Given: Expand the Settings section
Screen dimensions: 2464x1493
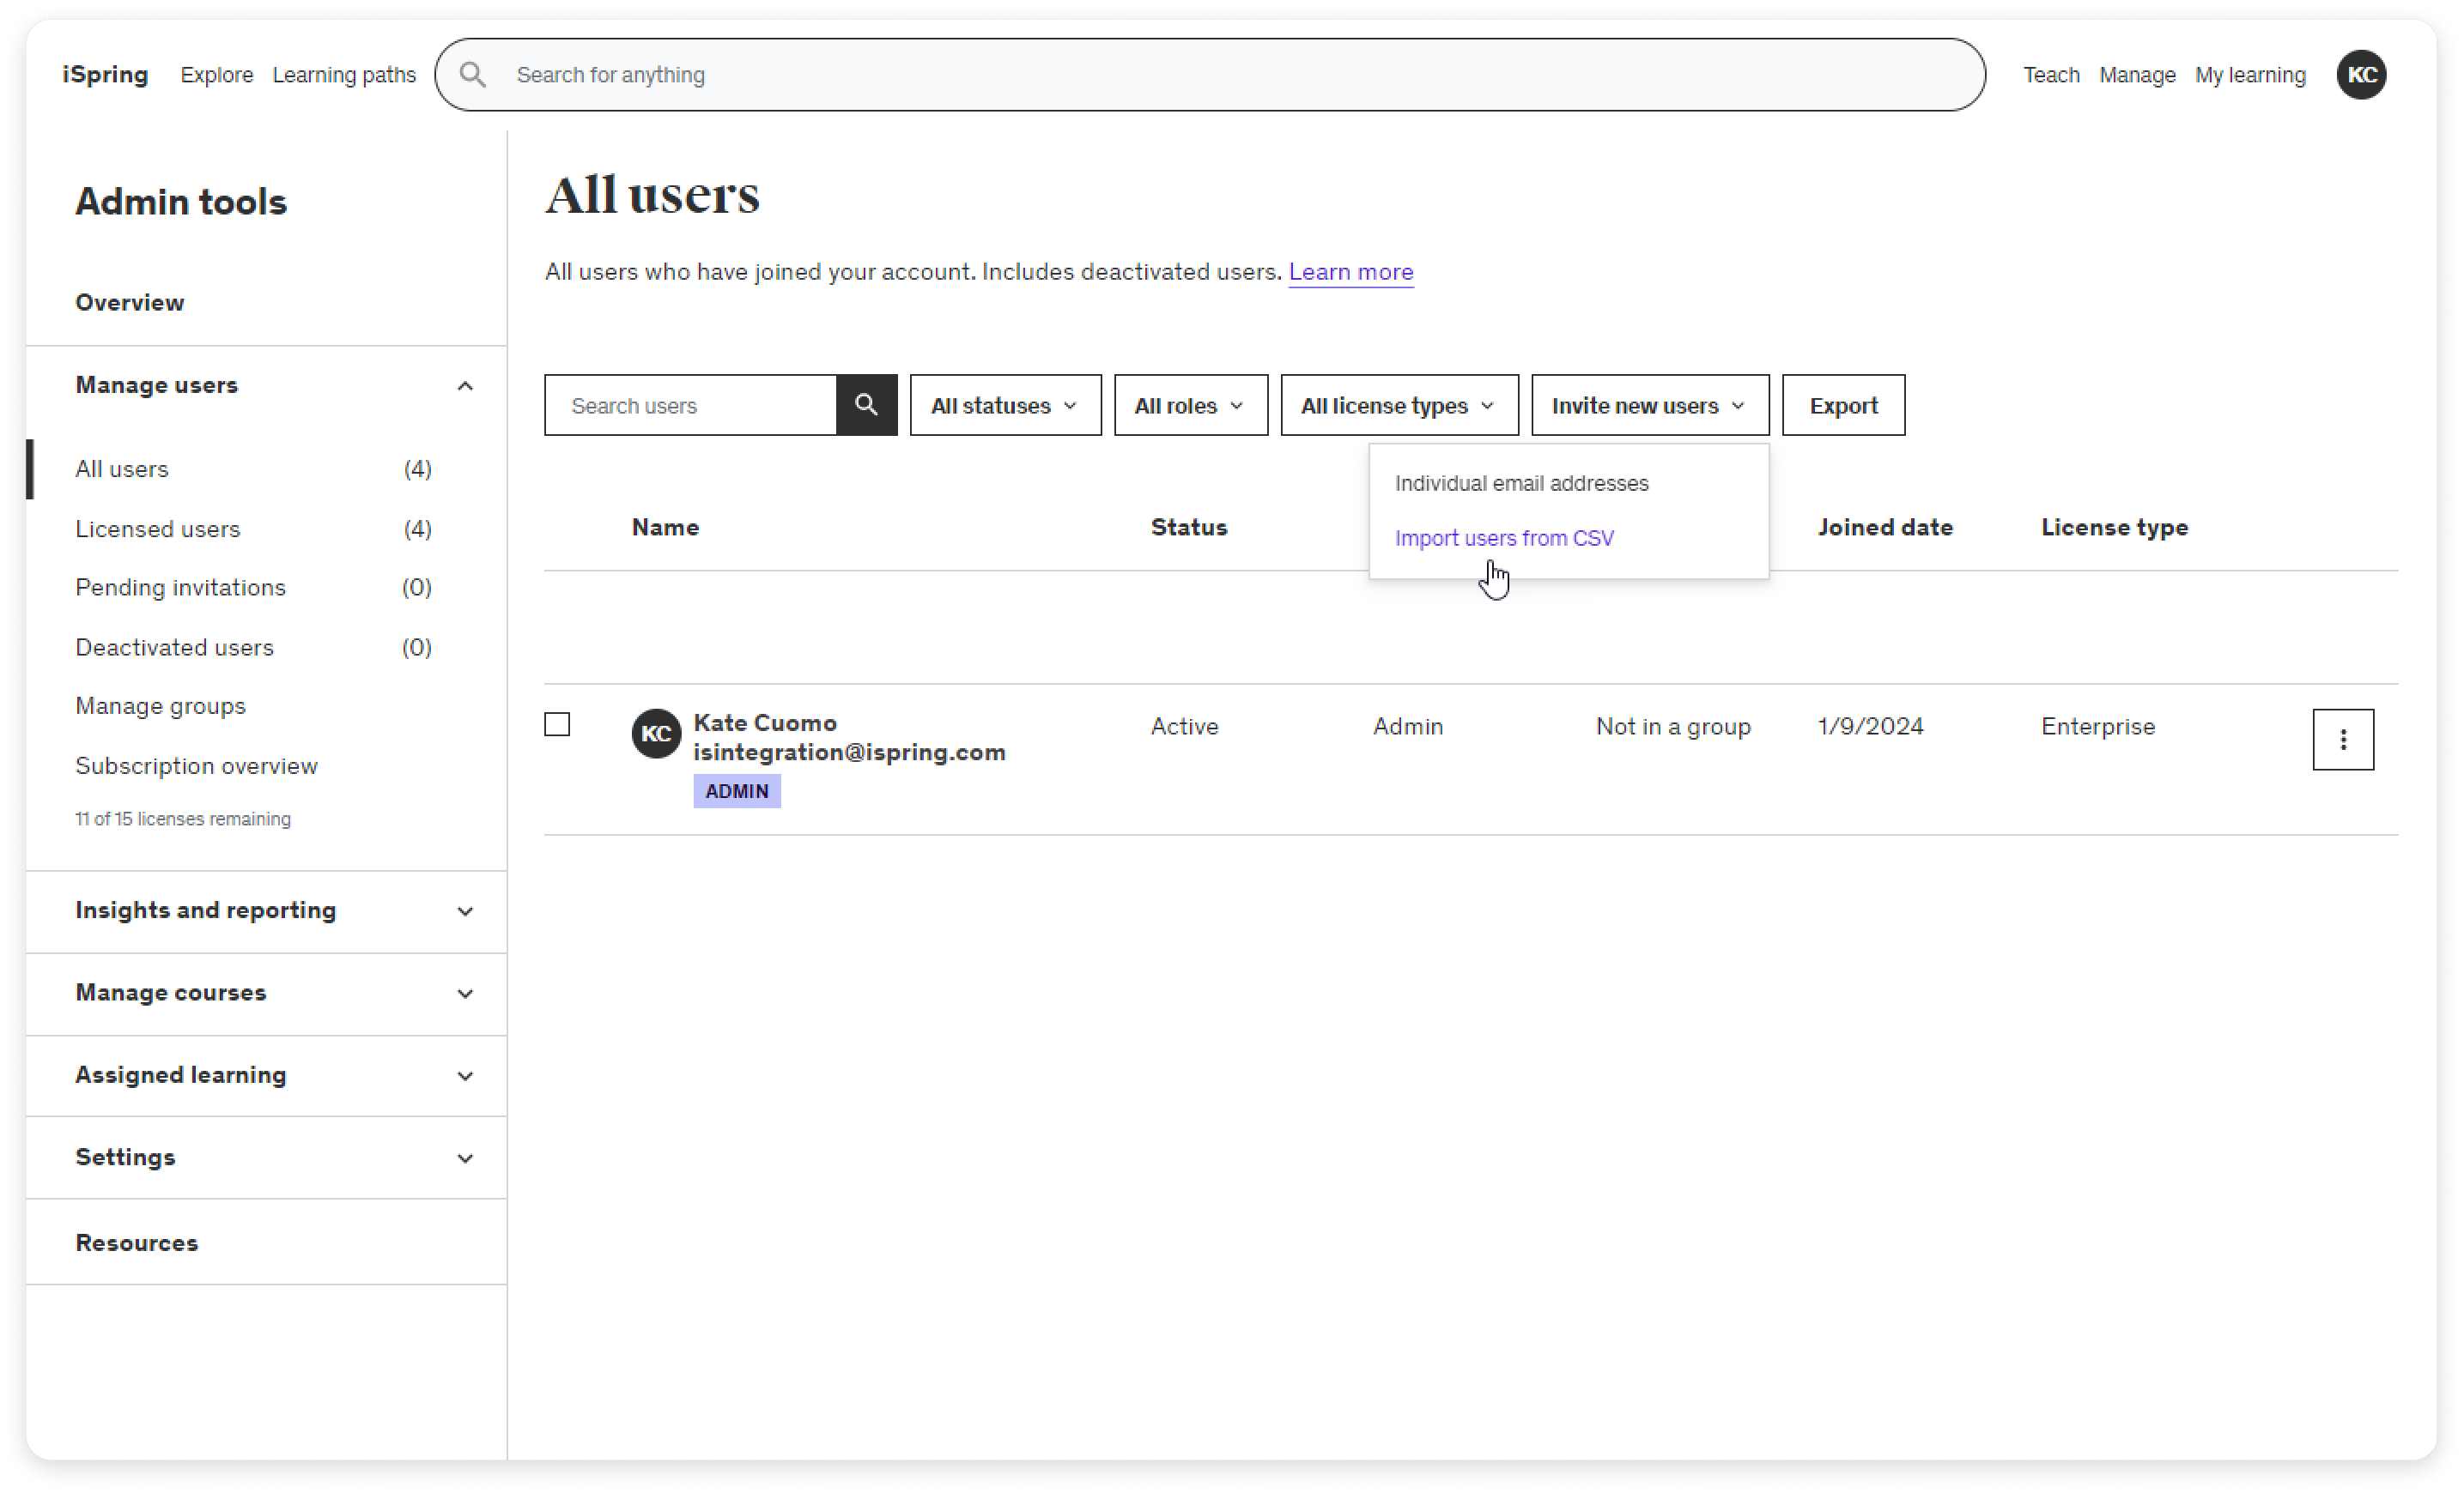Looking at the screenshot, I should click(x=465, y=1158).
